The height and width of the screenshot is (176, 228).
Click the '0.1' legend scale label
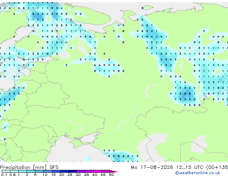4,175
